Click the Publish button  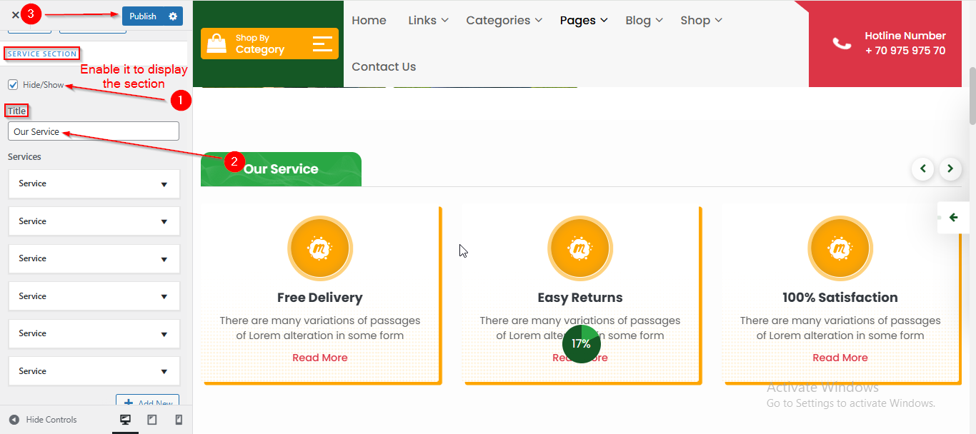(143, 16)
